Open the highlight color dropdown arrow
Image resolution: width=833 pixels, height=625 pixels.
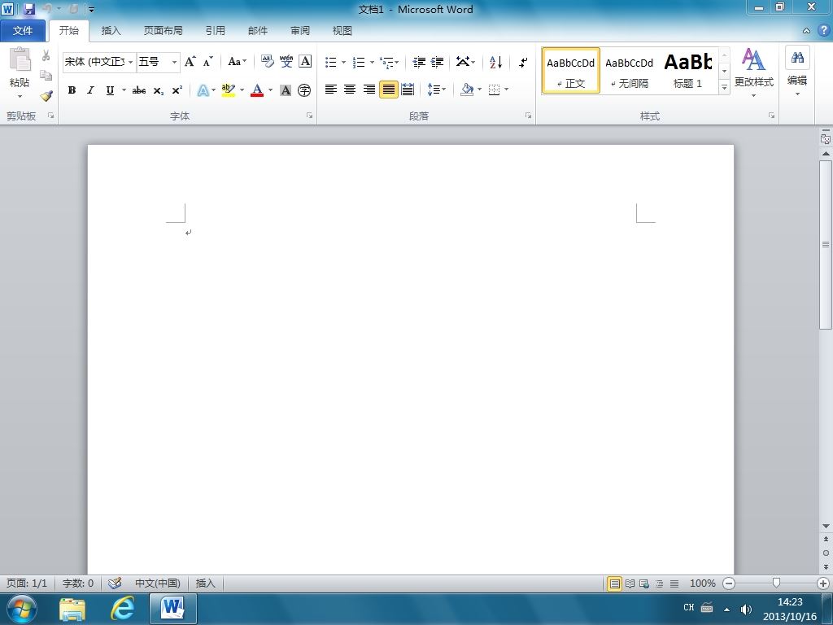(x=242, y=90)
